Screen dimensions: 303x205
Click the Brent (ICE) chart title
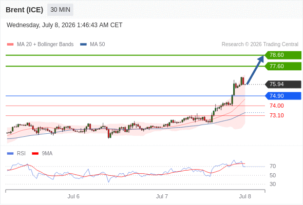[24, 10]
